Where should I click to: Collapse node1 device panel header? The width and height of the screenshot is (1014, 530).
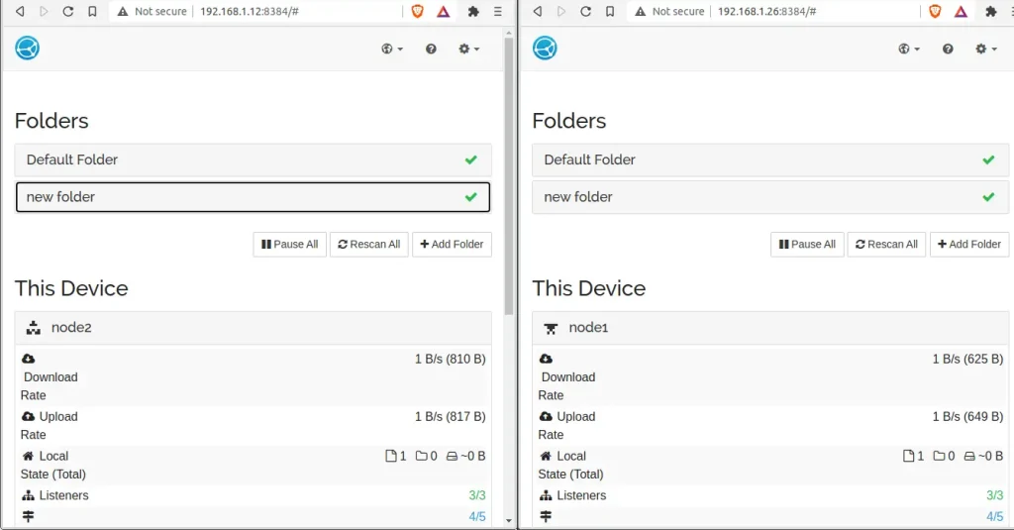click(x=770, y=328)
